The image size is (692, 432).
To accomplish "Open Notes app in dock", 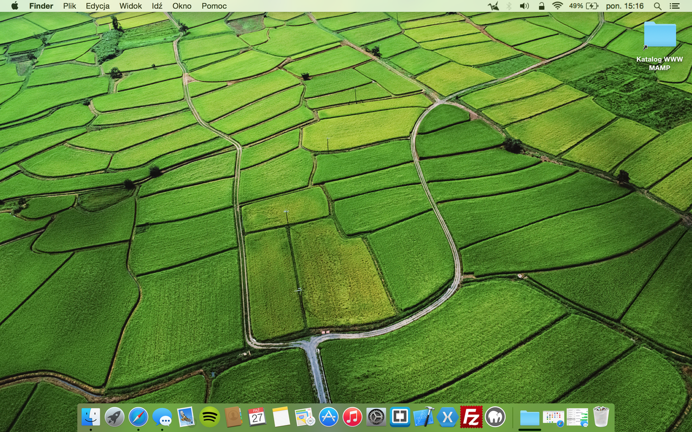I will tap(281, 417).
